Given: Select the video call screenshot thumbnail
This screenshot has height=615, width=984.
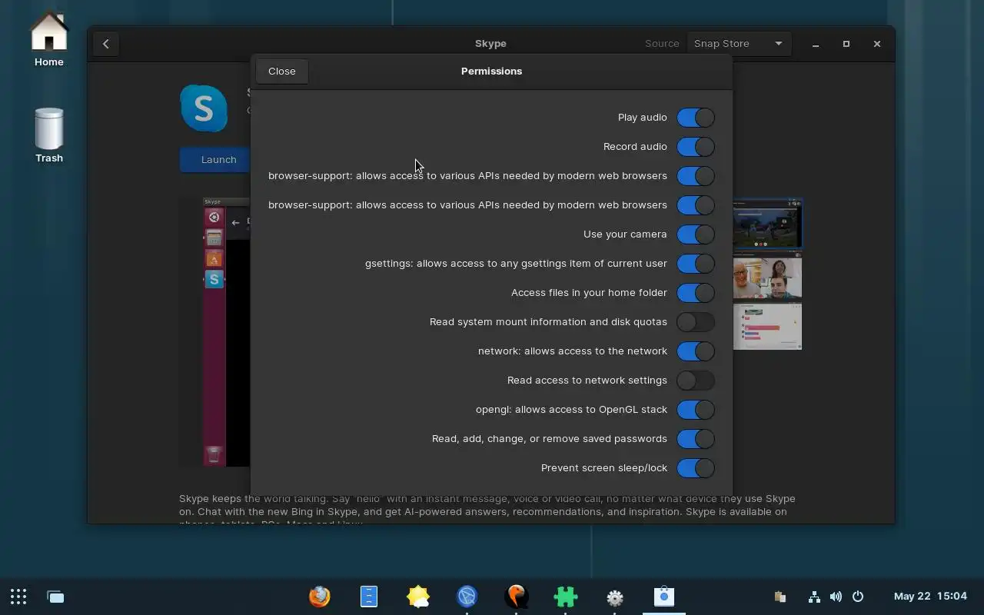Looking at the screenshot, I should click(x=767, y=276).
